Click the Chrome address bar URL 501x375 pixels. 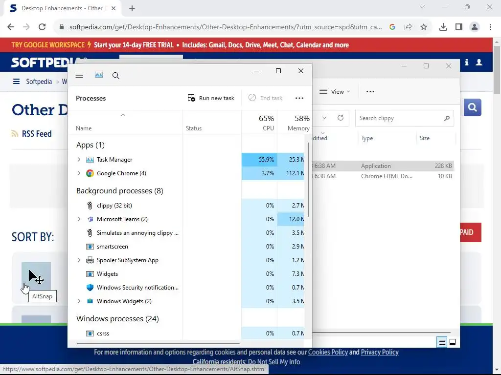tap(225, 27)
